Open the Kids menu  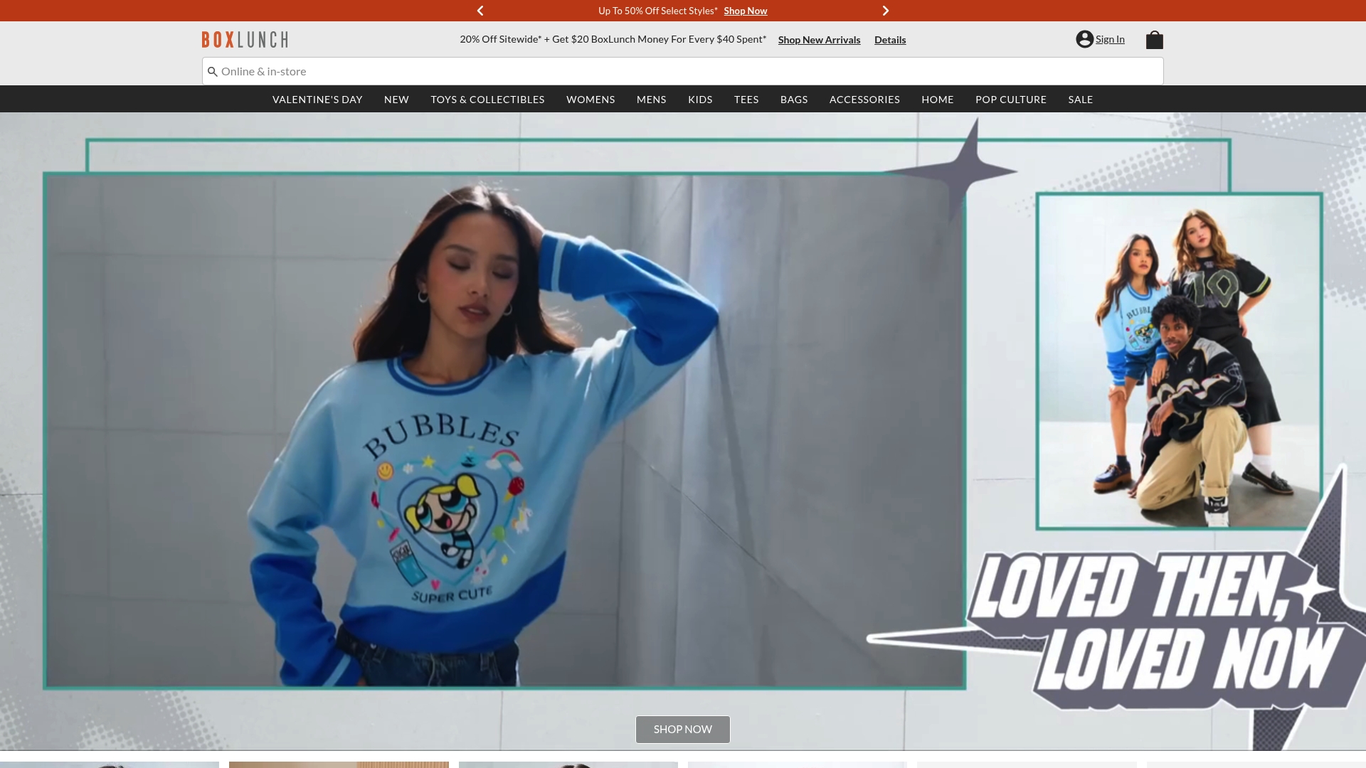point(700,100)
